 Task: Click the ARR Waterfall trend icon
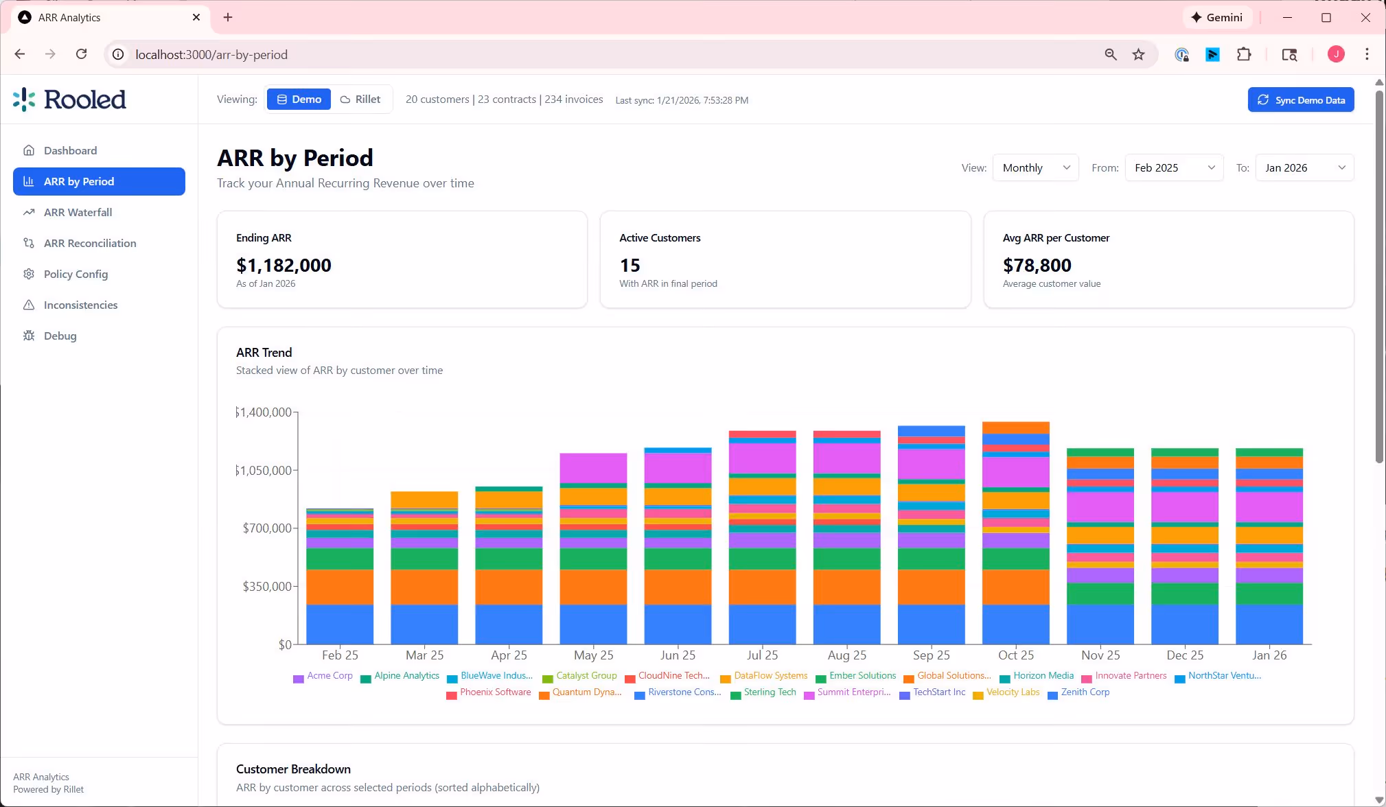click(29, 212)
